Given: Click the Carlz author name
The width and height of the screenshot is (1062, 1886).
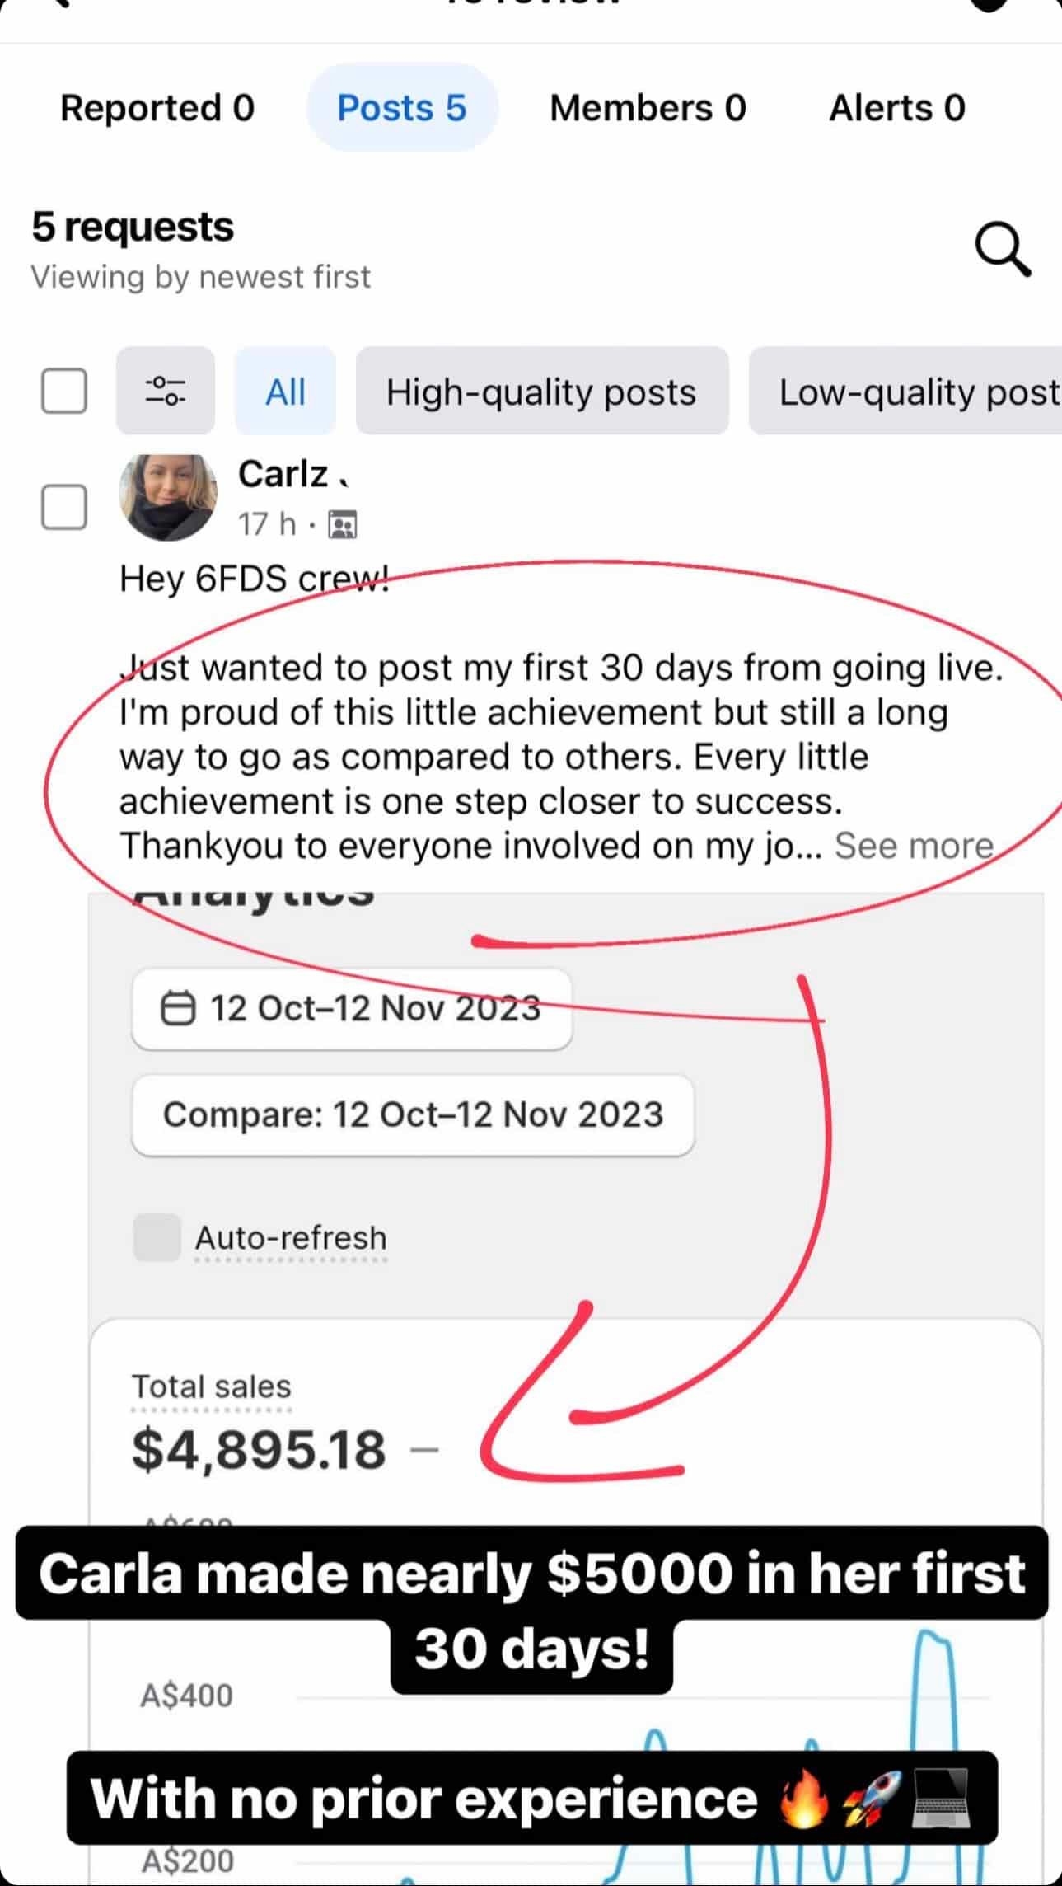Looking at the screenshot, I should pyautogui.click(x=283, y=475).
